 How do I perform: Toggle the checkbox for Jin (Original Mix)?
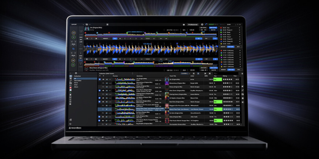100,79
